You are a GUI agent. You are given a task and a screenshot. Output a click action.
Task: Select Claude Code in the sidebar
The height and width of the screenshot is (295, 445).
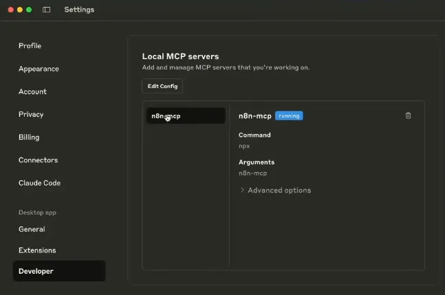pos(39,183)
